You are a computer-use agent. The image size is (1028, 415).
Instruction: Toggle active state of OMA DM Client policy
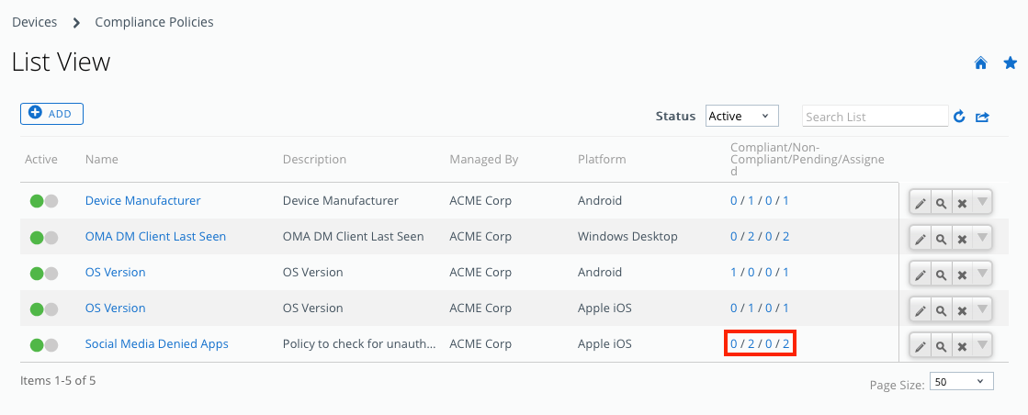(x=43, y=237)
